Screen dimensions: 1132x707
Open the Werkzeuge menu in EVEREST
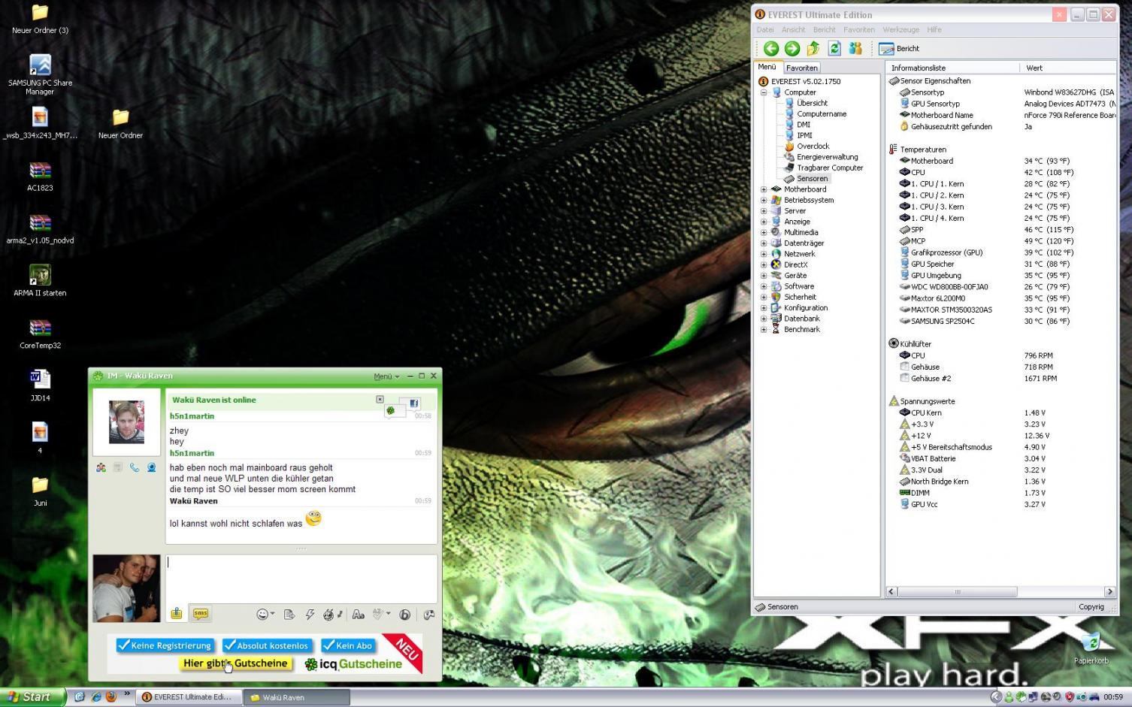(x=900, y=30)
